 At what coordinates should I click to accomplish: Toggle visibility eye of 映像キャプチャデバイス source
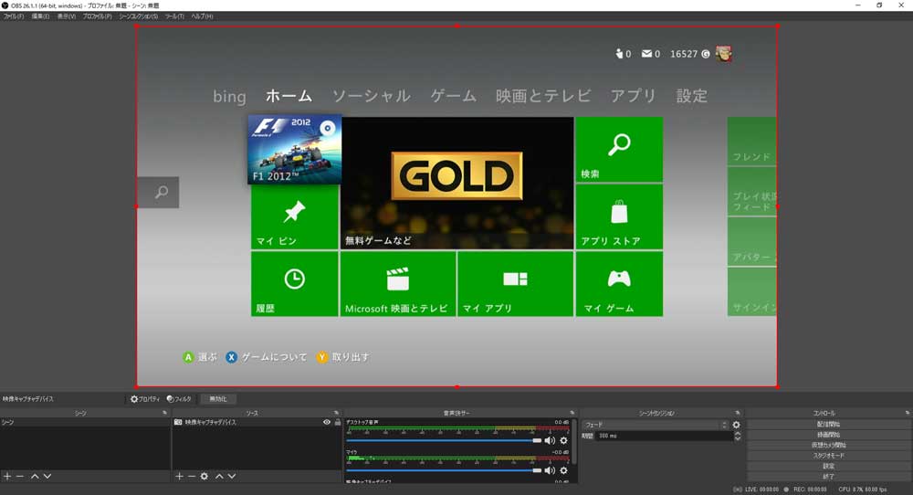(327, 422)
